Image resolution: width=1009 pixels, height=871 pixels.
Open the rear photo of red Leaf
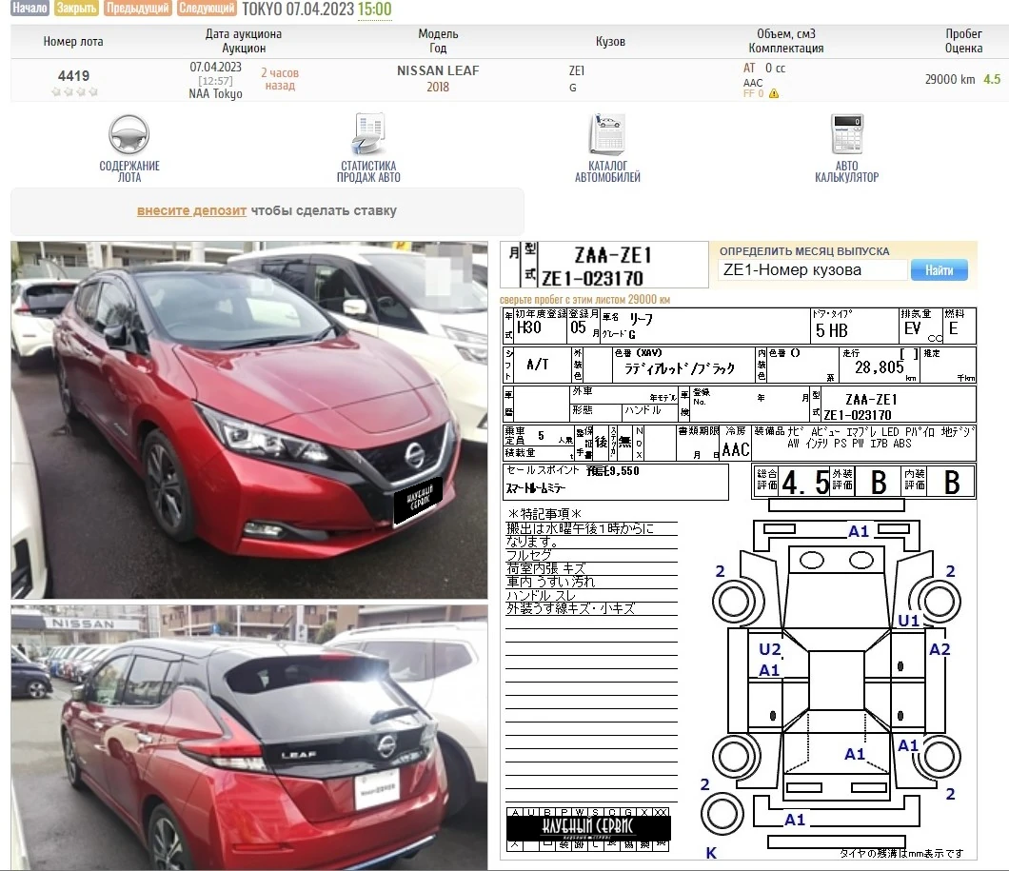coord(249,737)
